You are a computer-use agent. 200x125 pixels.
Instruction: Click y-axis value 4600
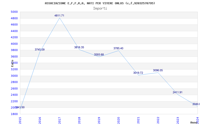pos(14,24)
